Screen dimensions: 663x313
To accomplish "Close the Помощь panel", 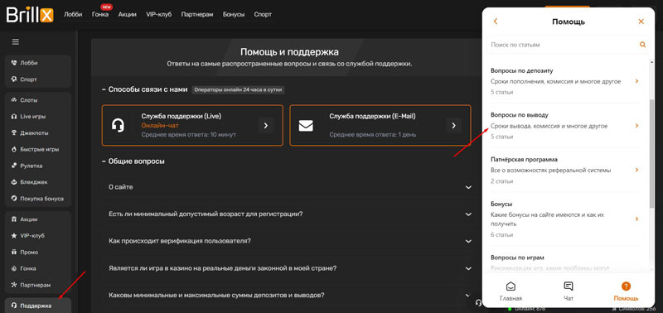I will [x=641, y=22].
